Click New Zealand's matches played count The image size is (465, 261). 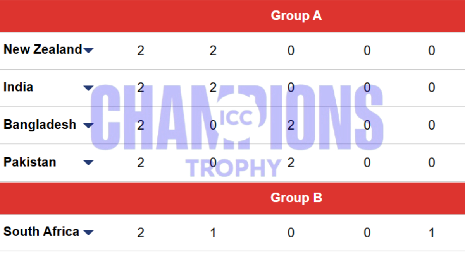click(141, 50)
